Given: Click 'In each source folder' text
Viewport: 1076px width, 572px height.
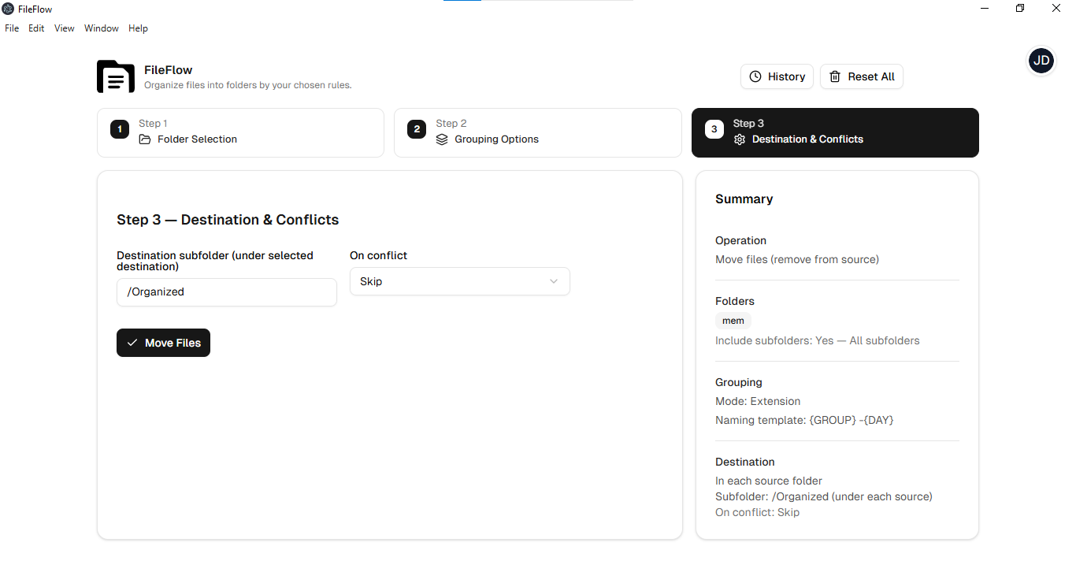Looking at the screenshot, I should pyautogui.click(x=769, y=481).
